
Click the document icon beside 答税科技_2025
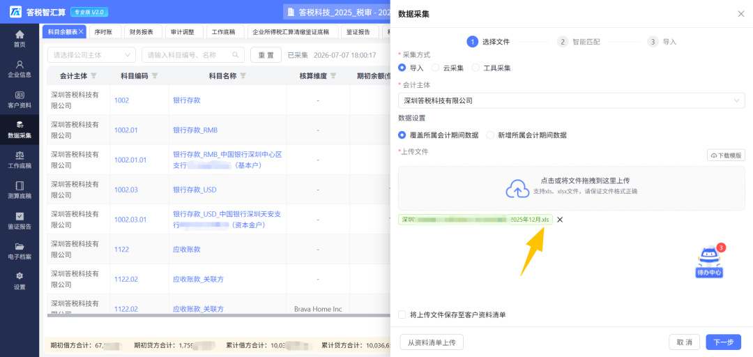[x=291, y=12]
